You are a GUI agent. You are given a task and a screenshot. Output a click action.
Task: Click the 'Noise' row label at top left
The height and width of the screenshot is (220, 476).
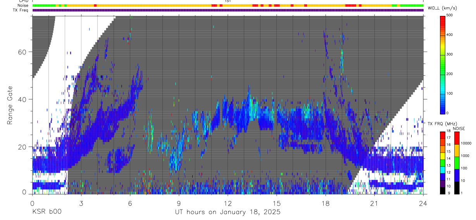[23, 5]
